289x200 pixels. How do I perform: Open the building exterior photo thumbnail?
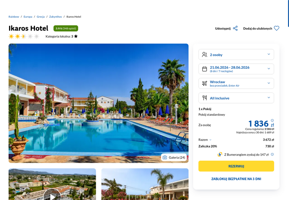click(145, 184)
